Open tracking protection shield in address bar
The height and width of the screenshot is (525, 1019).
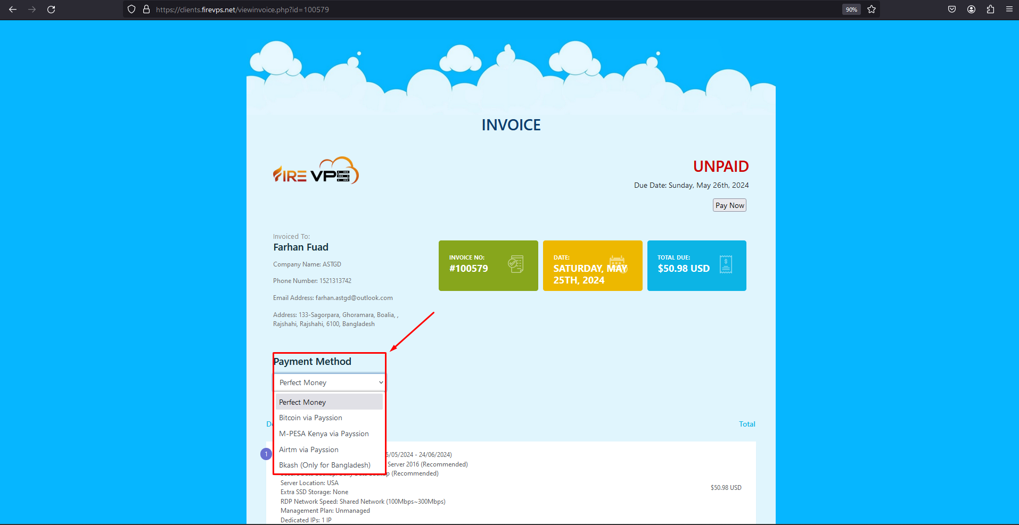coord(132,10)
